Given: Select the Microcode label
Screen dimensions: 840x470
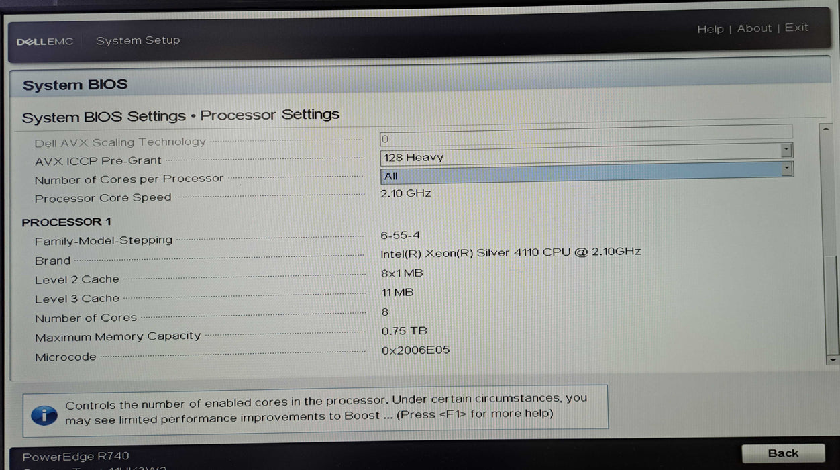Looking at the screenshot, I should click(65, 357).
